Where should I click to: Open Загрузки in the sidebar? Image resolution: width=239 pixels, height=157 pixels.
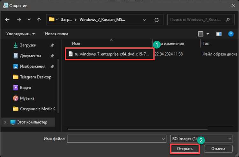28,45
